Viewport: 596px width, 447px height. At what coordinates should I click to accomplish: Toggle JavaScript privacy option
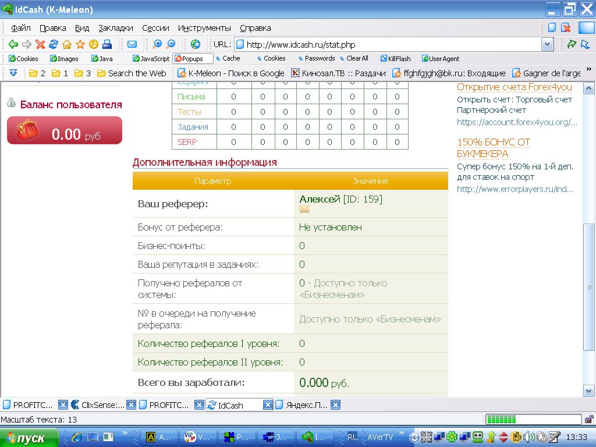[151, 59]
